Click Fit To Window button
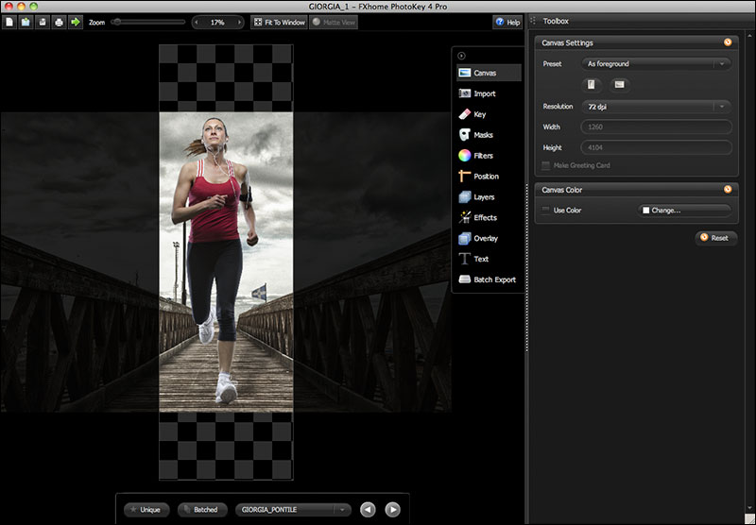Viewport: 756px width, 525px height. [x=278, y=22]
